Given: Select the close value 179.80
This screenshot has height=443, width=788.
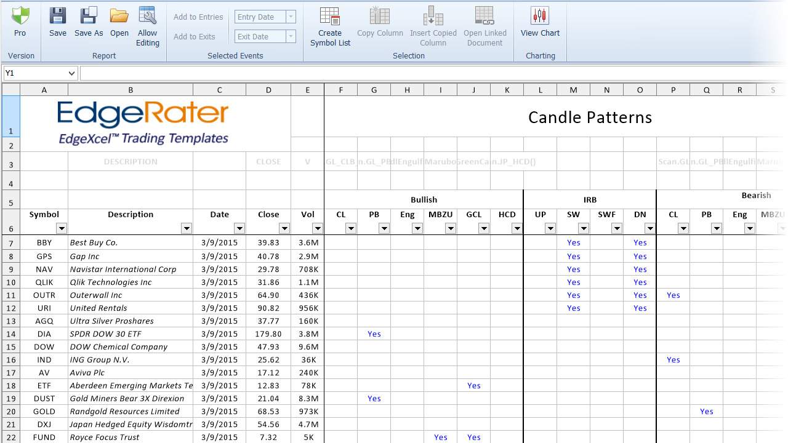Looking at the screenshot, I should click(x=268, y=334).
